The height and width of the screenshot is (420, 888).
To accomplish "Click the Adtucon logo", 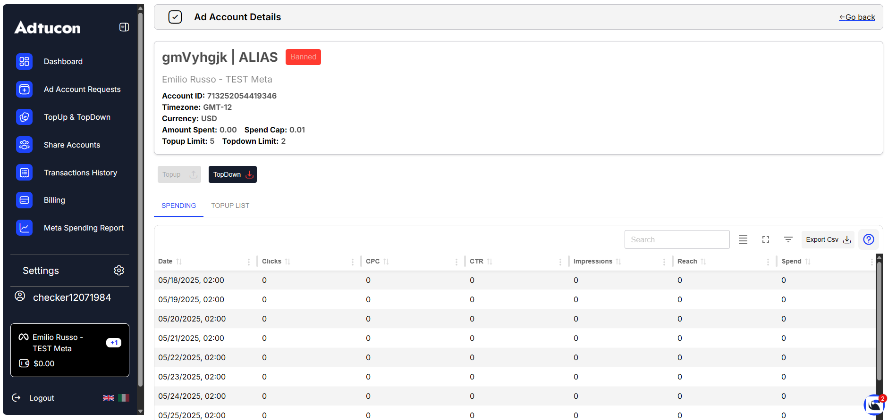I will pos(48,27).
